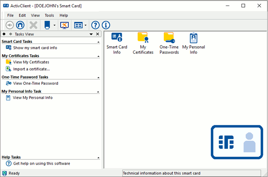
Task: Open the Tools menu
Action: coord(49,15)
